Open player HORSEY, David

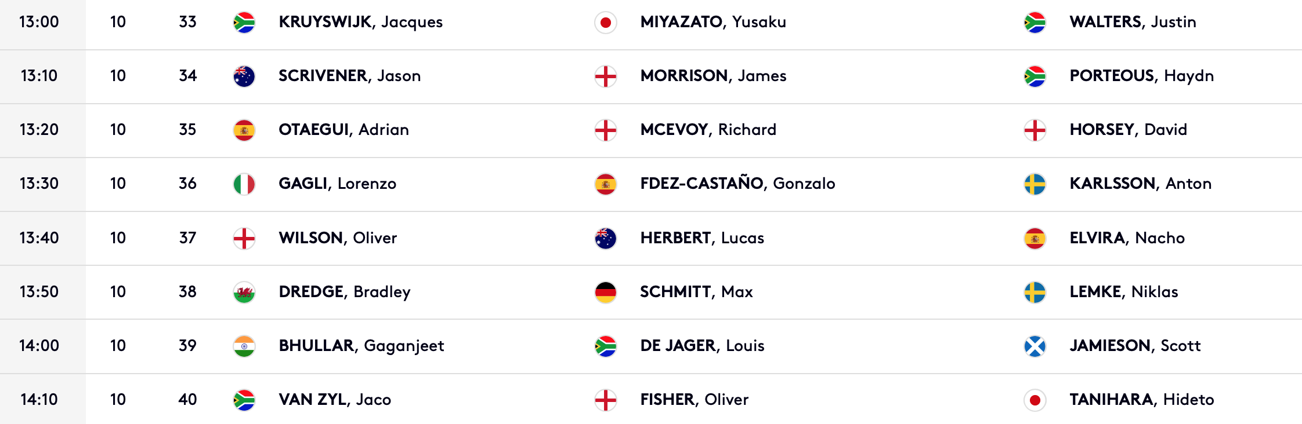(x=1128, y=130)
